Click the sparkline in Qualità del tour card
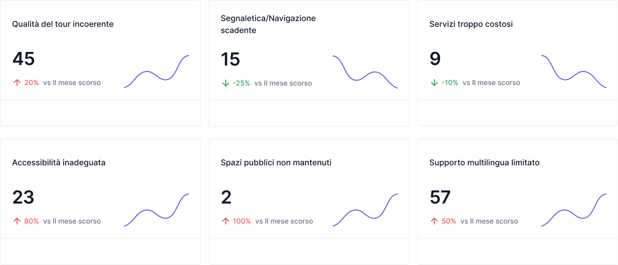Image resolution: width=618 pixels, height=265 pixels. pyautogui.click(x=156, y=72)
